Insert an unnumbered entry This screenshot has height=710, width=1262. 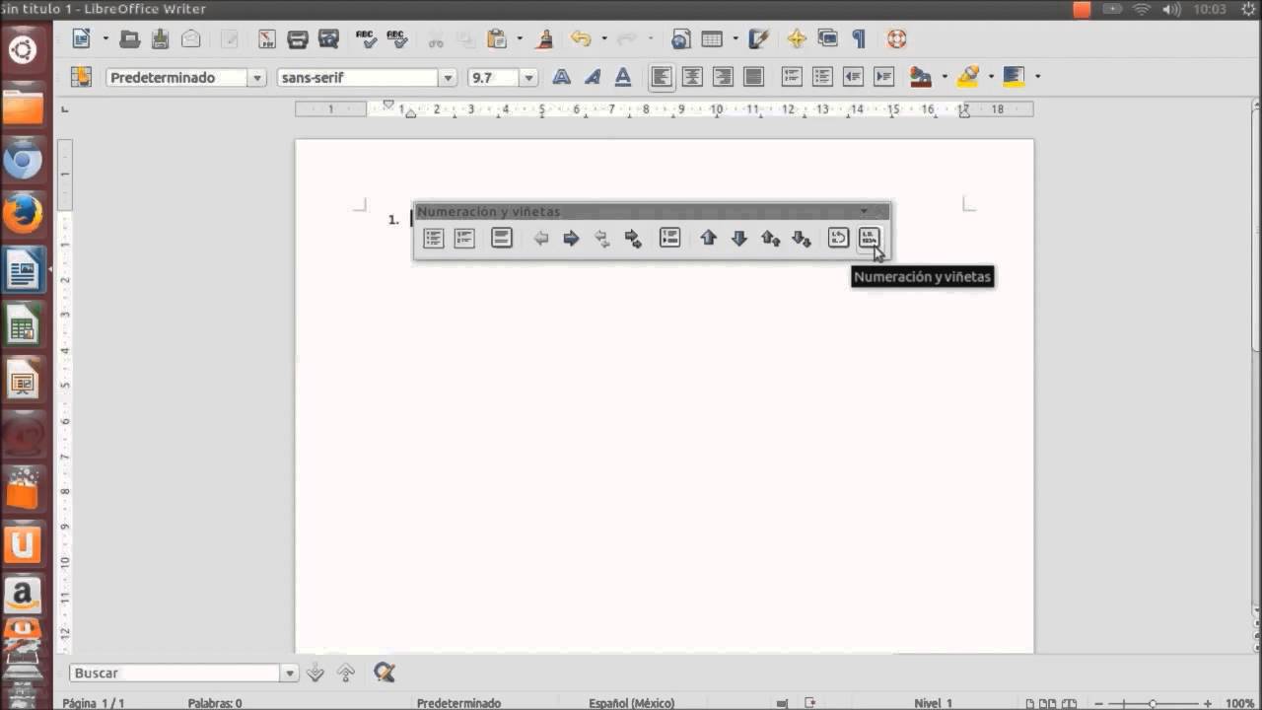coord(670,238)
